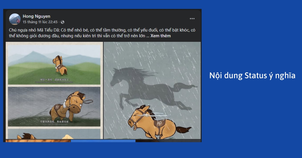Viewport: 302px width, 158px height.
Task: Open the partially visible third left image
Action: point(54,134)
